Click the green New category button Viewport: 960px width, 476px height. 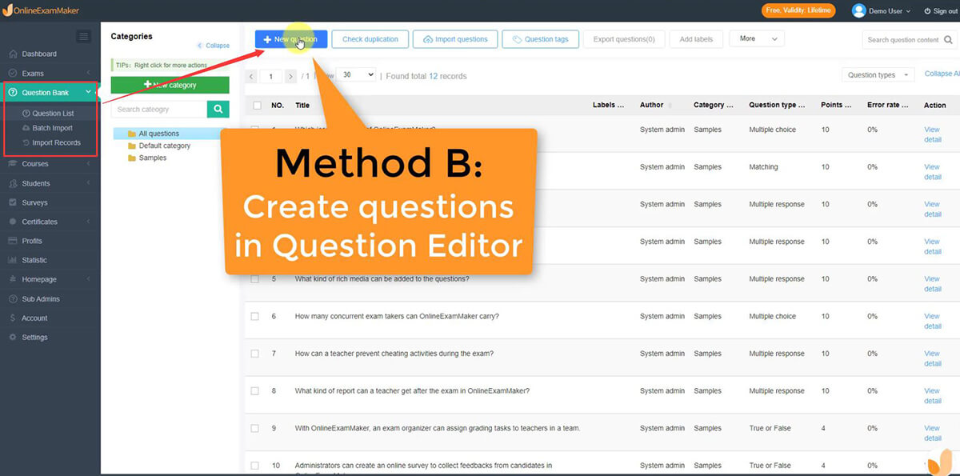170,85
